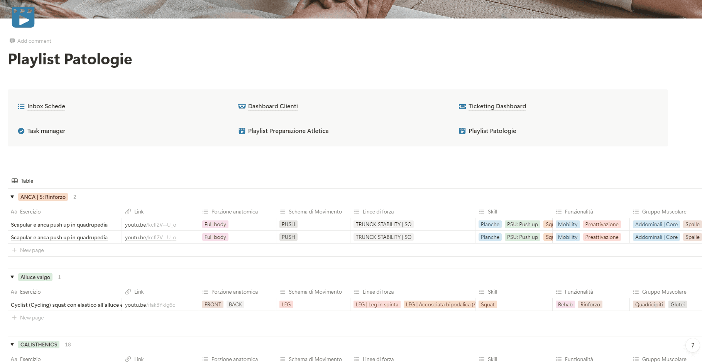Collapse the CALISTHENICS group
Image resolution: width=702 pixels, height=363 pixels.
point(12,344)
